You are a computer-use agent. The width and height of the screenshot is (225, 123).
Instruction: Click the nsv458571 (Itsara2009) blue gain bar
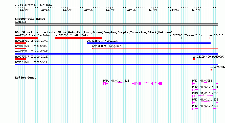(116, 54)
